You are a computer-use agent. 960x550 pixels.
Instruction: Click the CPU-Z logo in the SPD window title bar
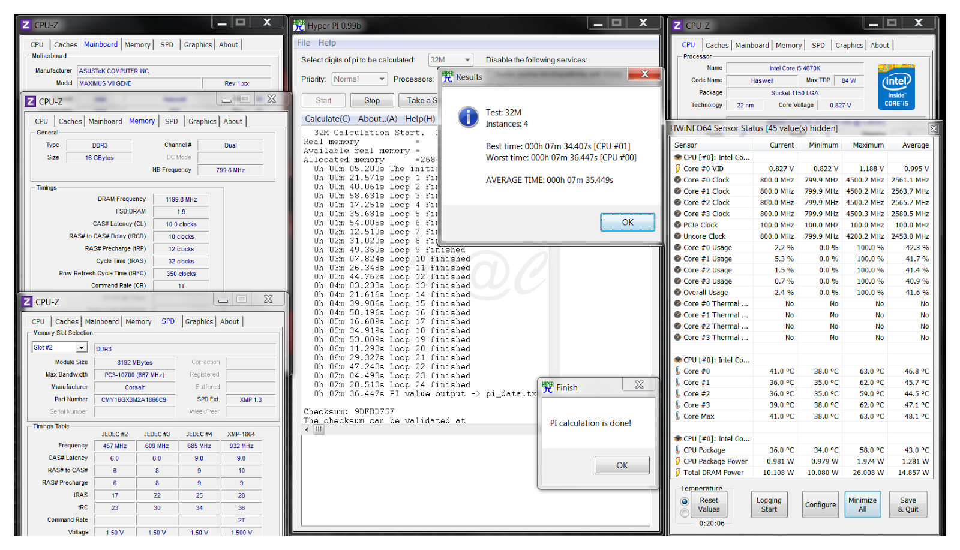click(x=27, y=302)
